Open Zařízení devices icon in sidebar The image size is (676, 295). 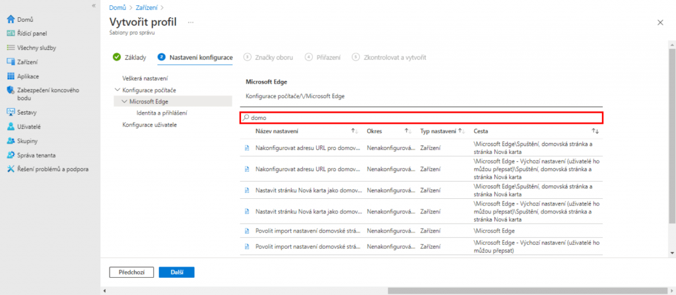tap(11, 62)
